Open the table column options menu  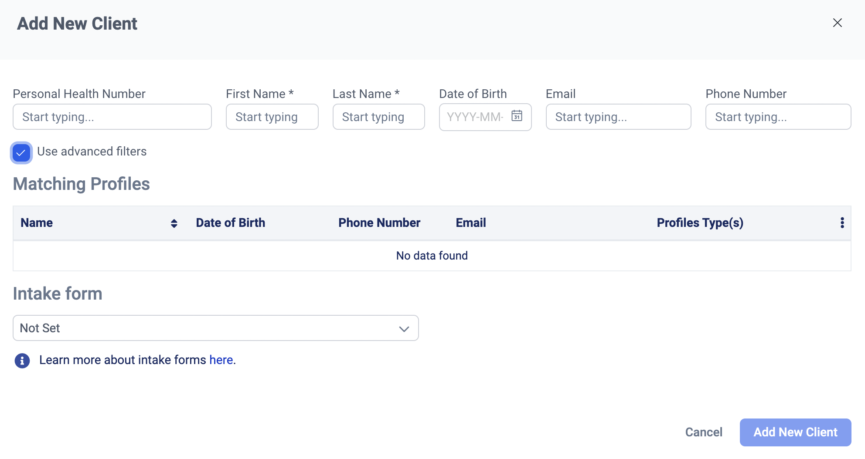(842, 223)
